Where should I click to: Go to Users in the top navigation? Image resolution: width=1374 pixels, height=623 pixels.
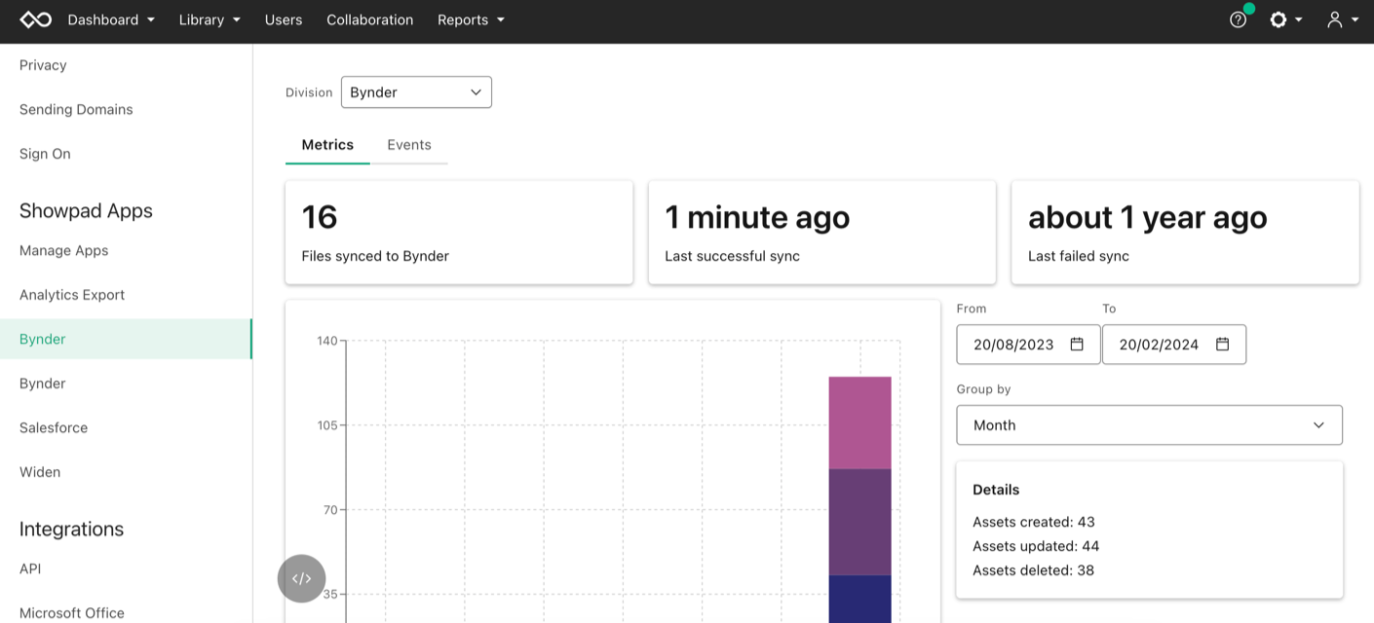284,19
